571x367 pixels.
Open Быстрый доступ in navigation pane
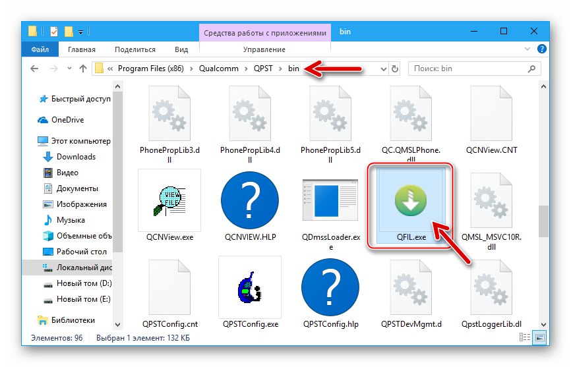(75, 99)
